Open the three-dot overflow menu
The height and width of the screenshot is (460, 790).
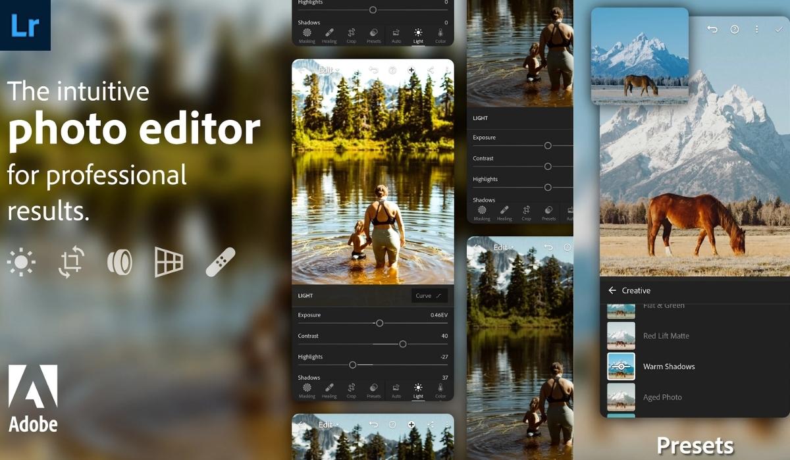[x=756, y=30]
